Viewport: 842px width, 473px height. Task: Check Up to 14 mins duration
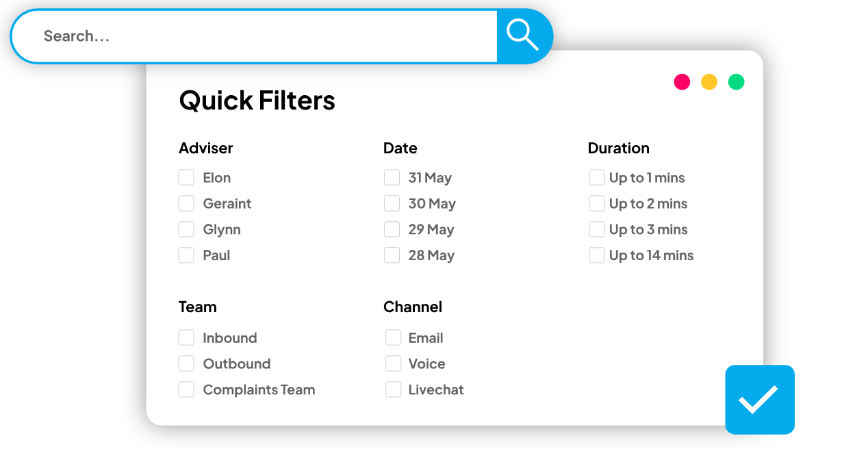(597, 256)
